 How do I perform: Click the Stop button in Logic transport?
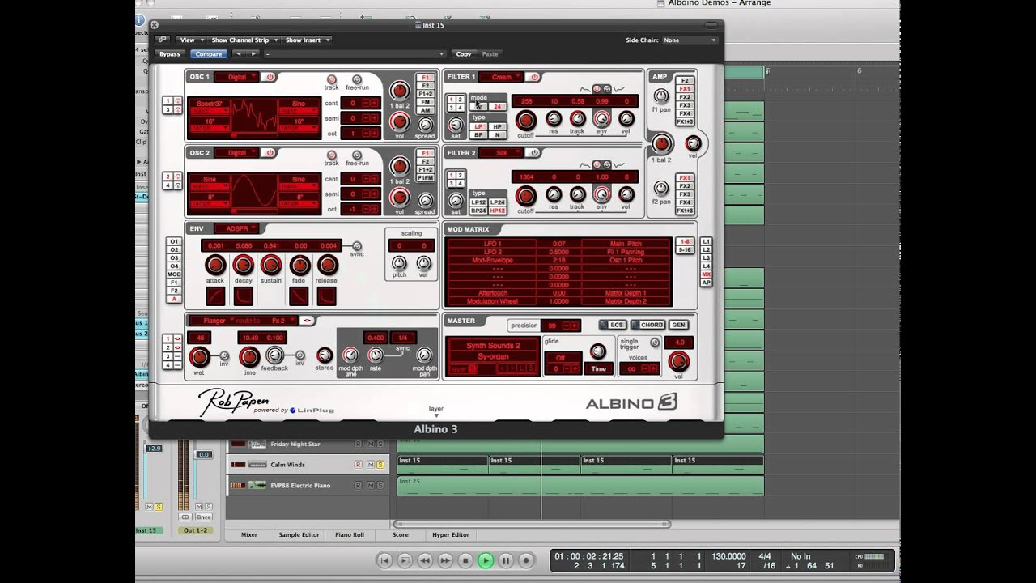[x=465, y=560]
